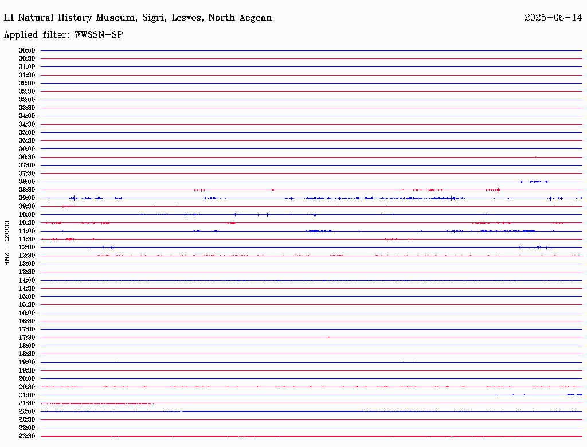Select the 01:00 time label
The width and height of the screenshot is (587, 447).
click(x=27, y=67)
